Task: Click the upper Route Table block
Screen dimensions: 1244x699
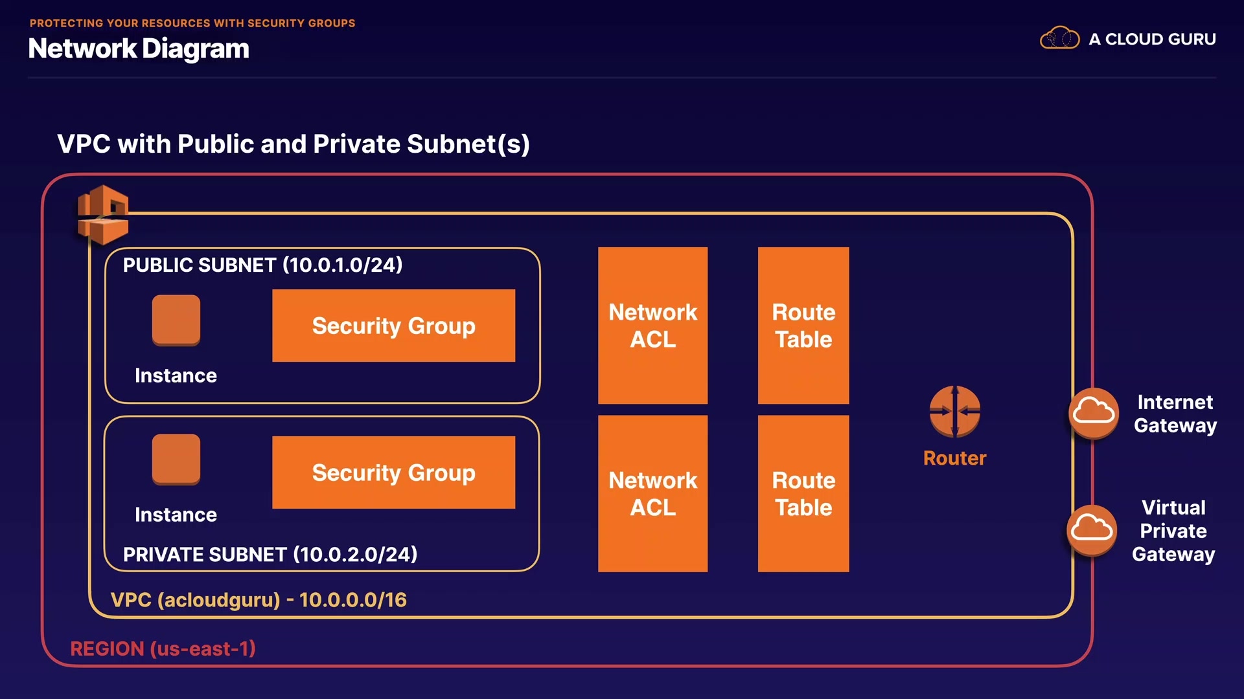Action: click(x=803, y=326)
